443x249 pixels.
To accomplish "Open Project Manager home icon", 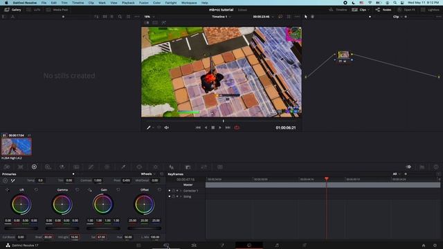I will (x=424, y=246).
